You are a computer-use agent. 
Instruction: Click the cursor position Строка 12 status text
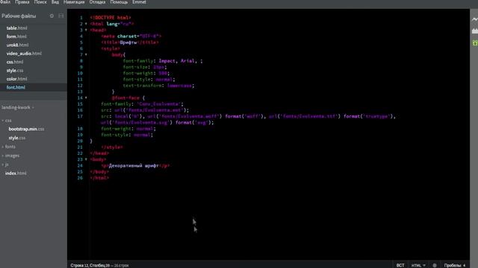click(x=90, y=265)
